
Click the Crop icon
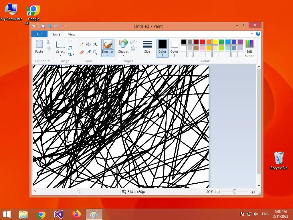tap(70, 42)
